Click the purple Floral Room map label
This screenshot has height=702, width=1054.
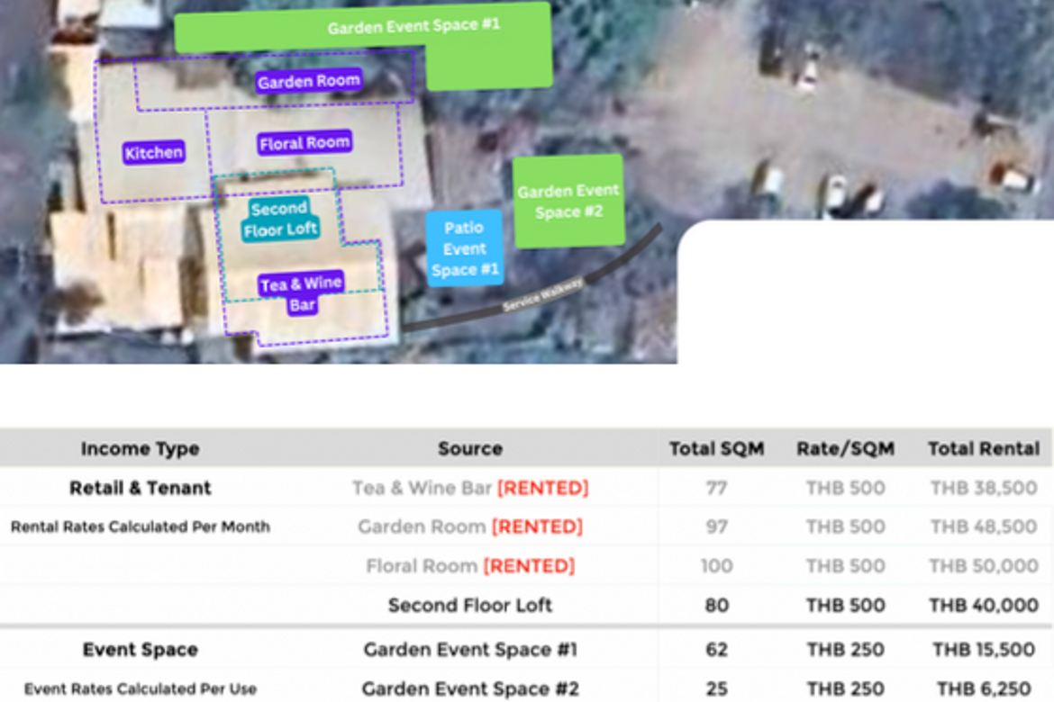pos(304,143)
